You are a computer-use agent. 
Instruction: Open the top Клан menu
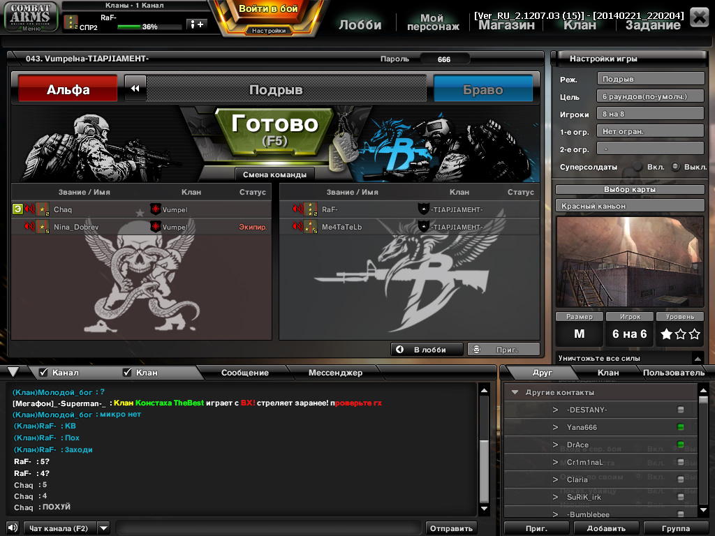580,25
